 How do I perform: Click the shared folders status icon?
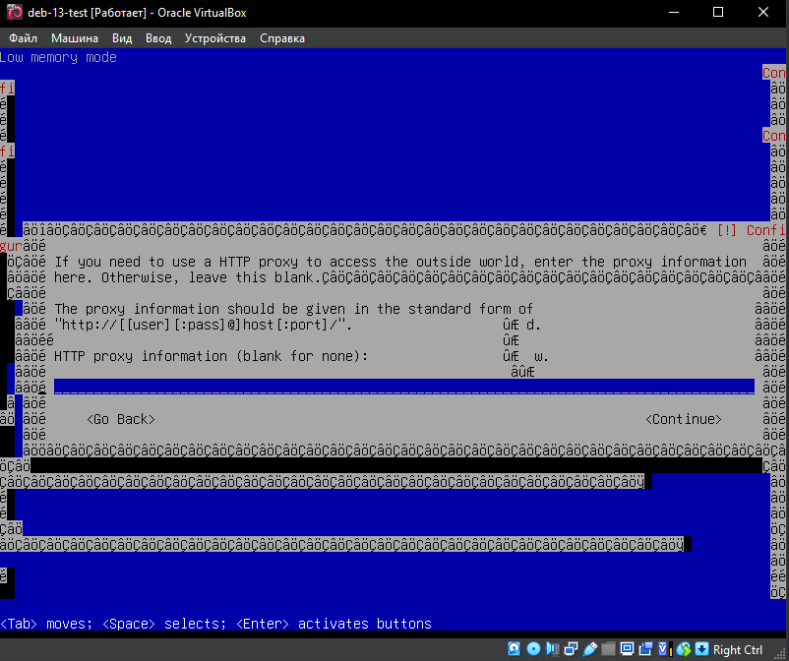point(608,649)
